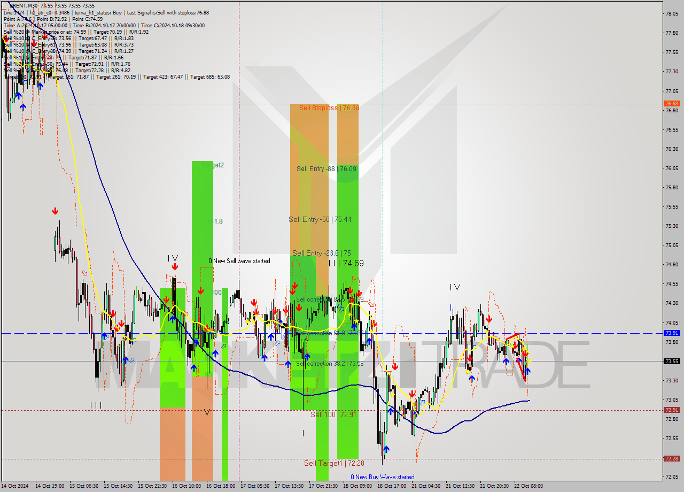Click the '0 New Sell wave started' label
684x492 pixels.
(x=239, y=261)
